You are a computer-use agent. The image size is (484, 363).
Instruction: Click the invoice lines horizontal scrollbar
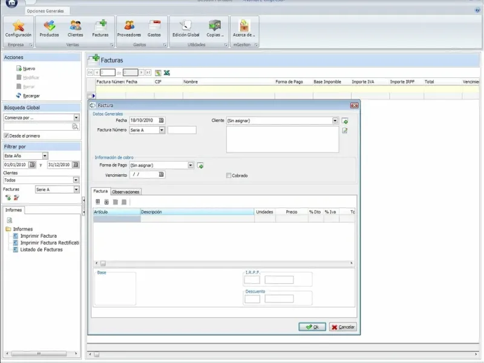224,263
